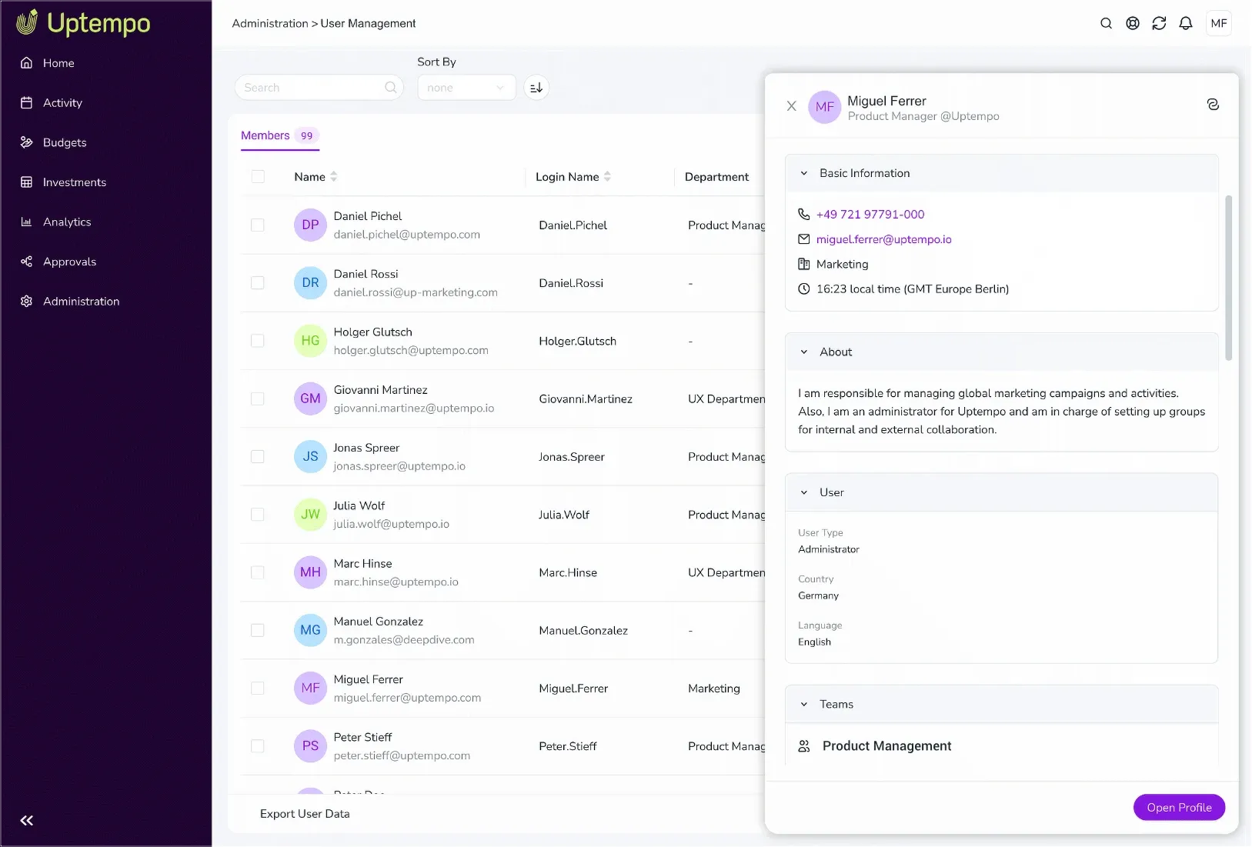
Task: Check the box for Daniel Pichel
Action: coord(258,225)
